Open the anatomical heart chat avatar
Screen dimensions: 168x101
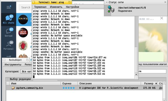coord(23,46)
